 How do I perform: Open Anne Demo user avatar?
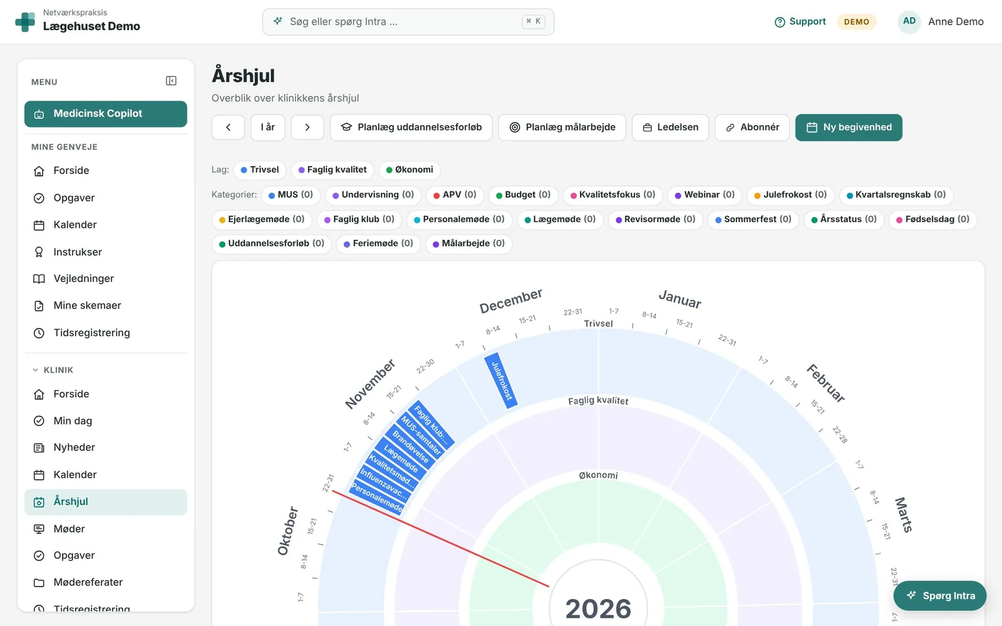909,21
